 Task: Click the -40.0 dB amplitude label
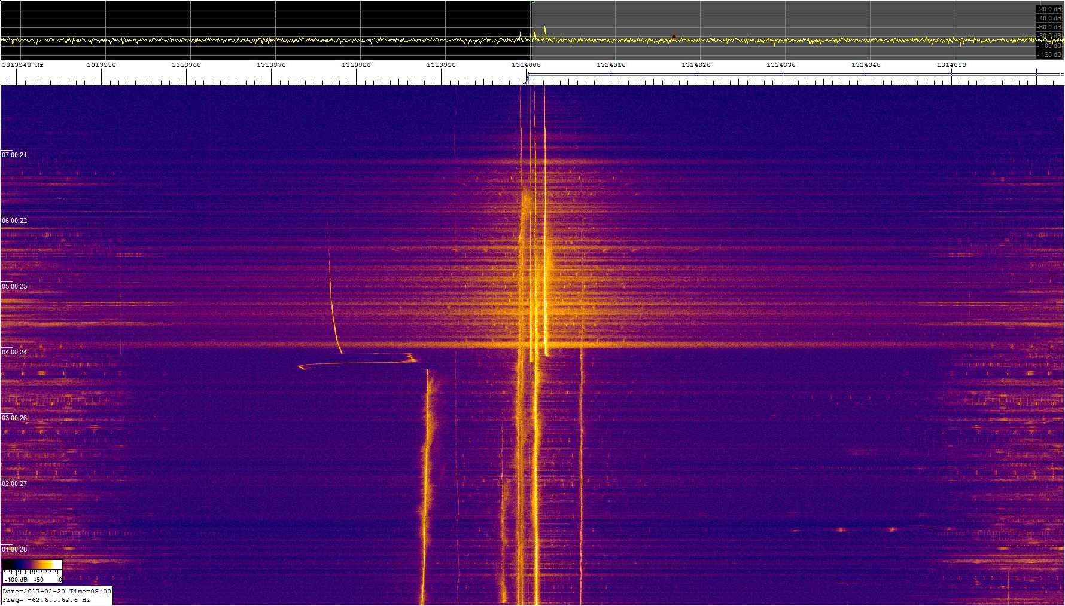coord(1049,18)
